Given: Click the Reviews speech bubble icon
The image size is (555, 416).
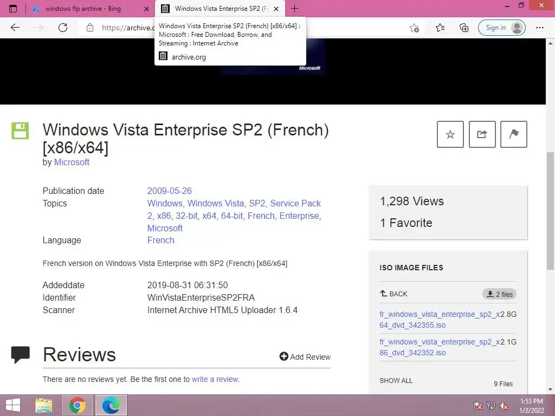Looking at the screenshot, I should [x=20, y=355].
